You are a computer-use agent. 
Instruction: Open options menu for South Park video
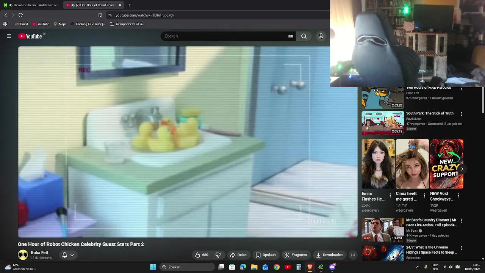461,114
